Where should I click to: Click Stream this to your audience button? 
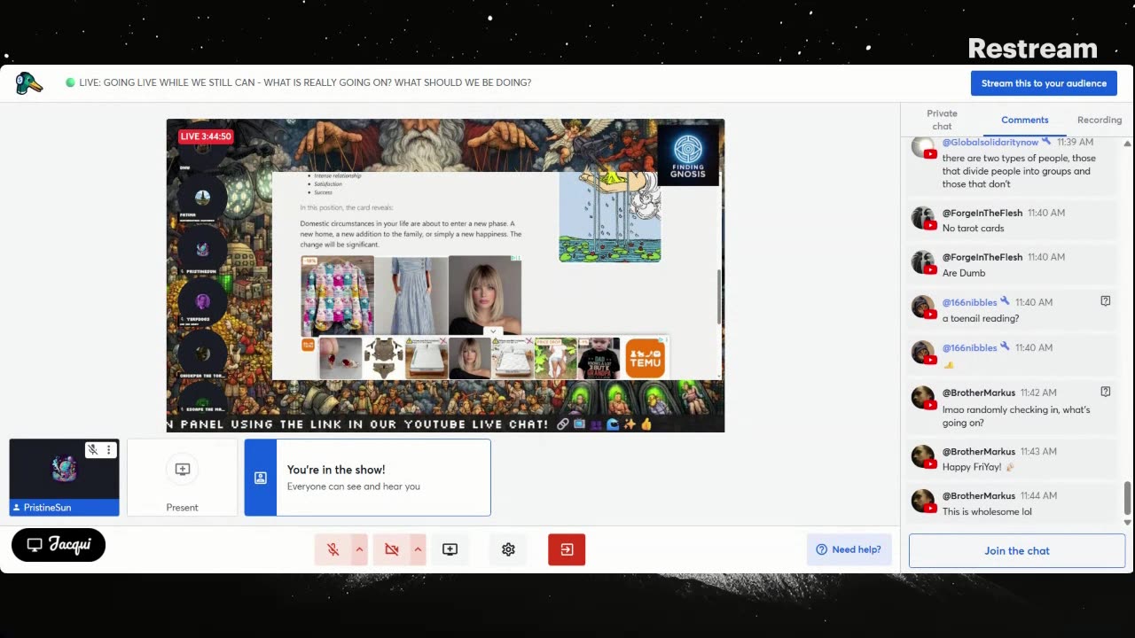coord(1044,83)
